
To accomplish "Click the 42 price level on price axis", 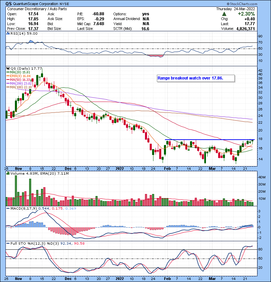I will click(x=260, y=71).
